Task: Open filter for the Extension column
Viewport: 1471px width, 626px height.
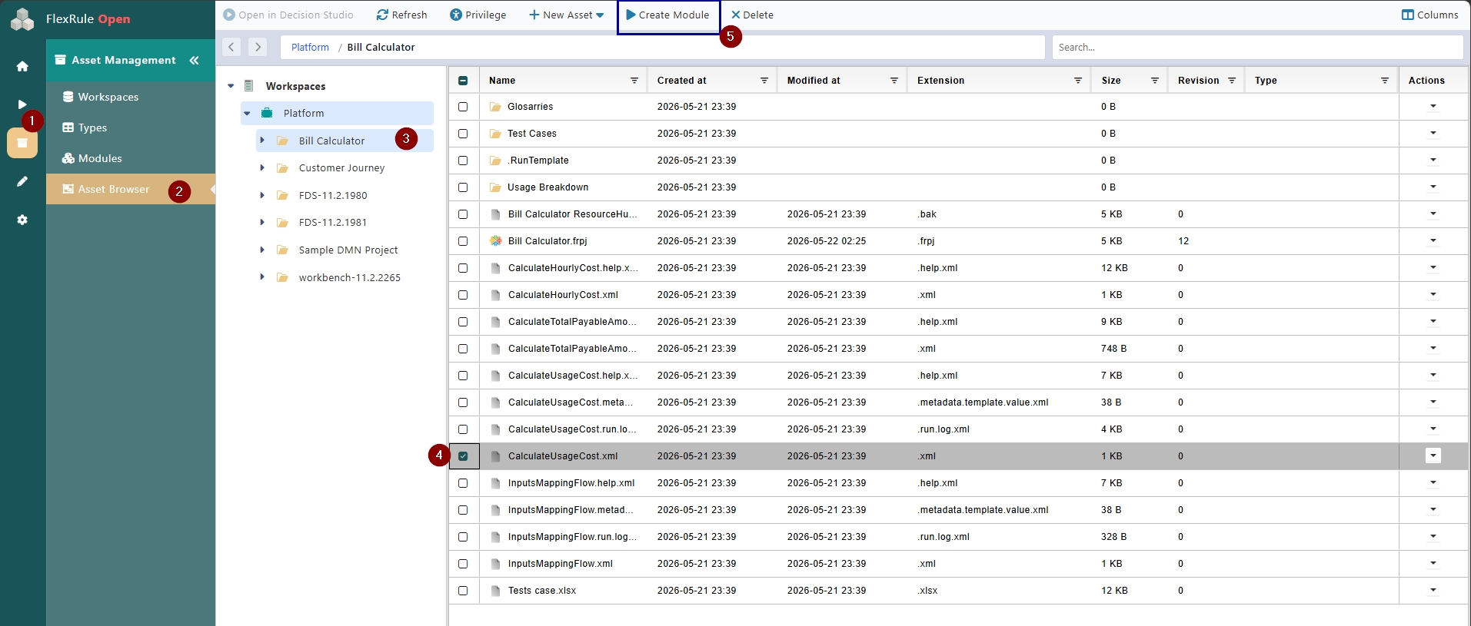Action: (x=1078, y=81)
